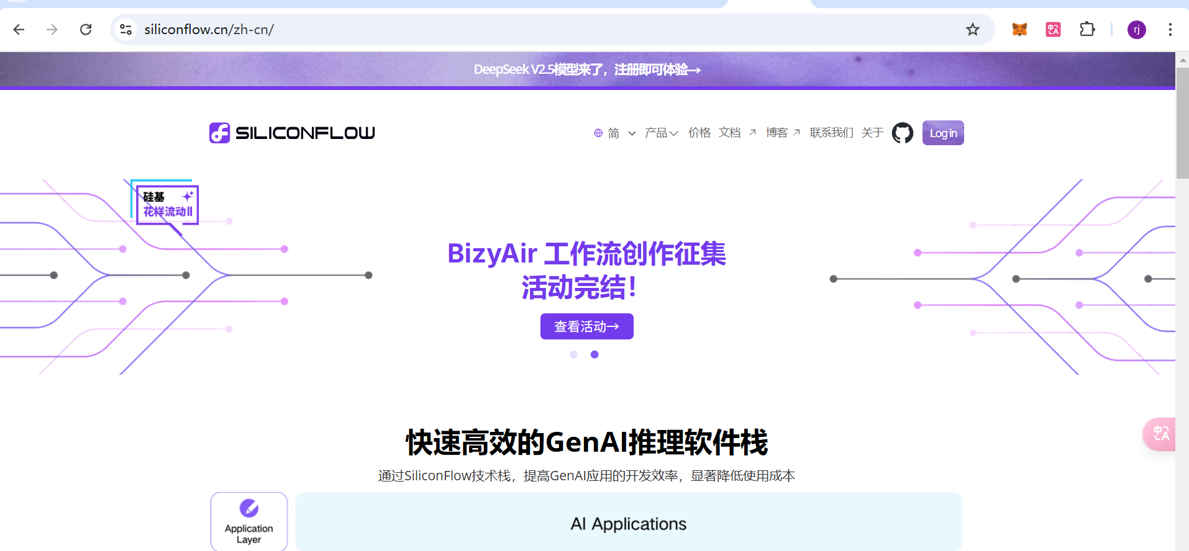Screen dimensions: 1189x551
Task: Reload the siliconflow.cn page
Action: (x=86, y=29)
